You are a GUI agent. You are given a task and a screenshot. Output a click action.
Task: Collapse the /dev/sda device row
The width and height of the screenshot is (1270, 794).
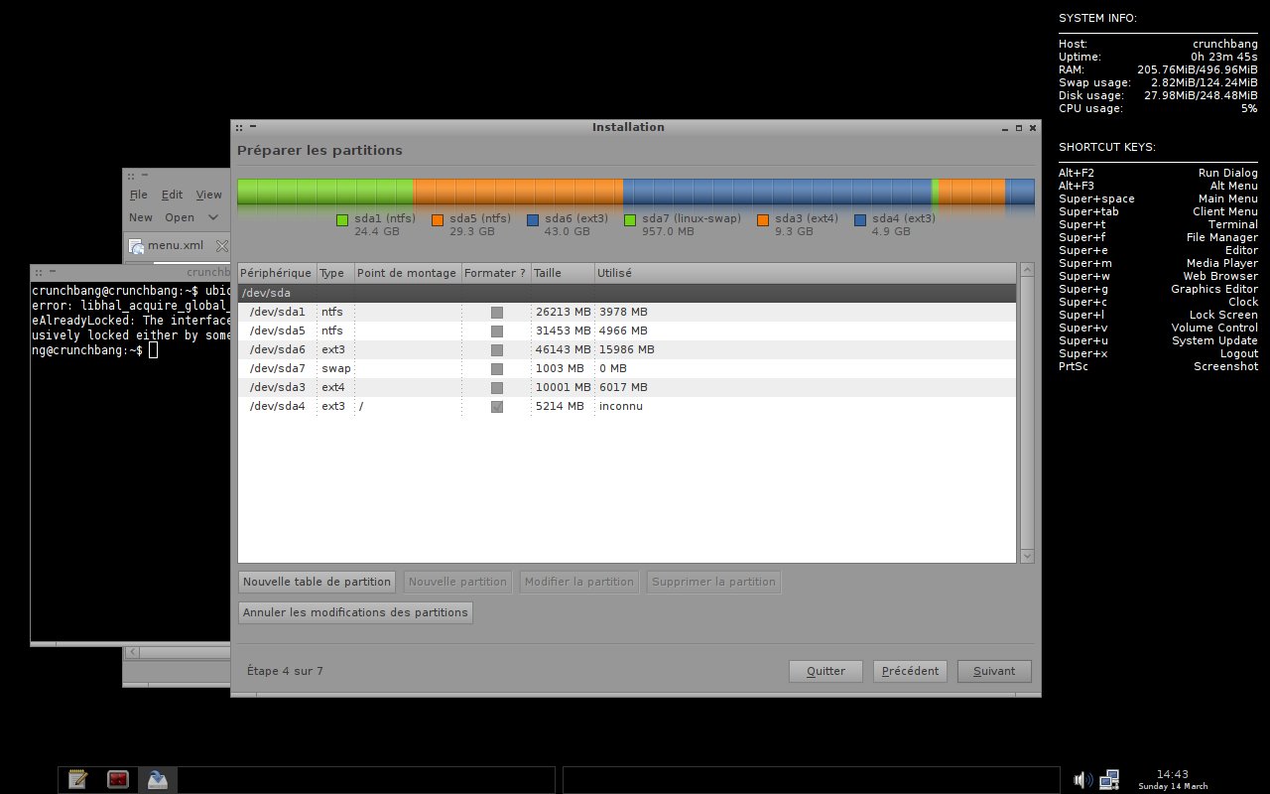[626, 294]
